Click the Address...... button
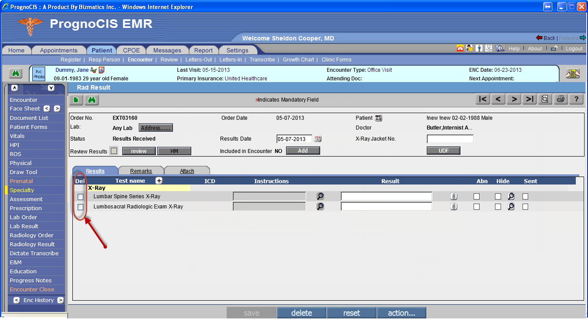This screenshot has height=324, width=588. (156, 128)
